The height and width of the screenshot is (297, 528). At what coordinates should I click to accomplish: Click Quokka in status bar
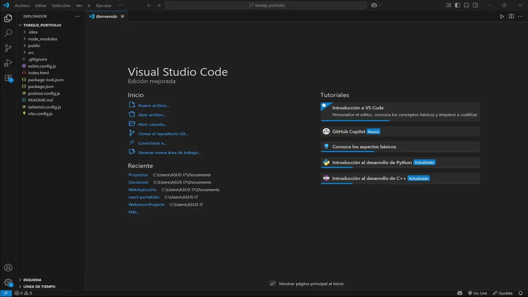502,293
